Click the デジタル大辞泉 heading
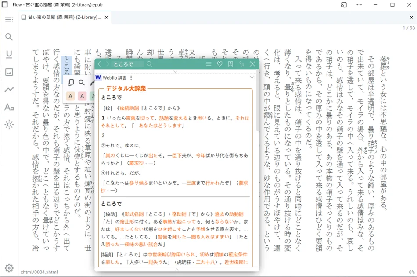This screenshot has width=417, height=277. coord(126,88)
